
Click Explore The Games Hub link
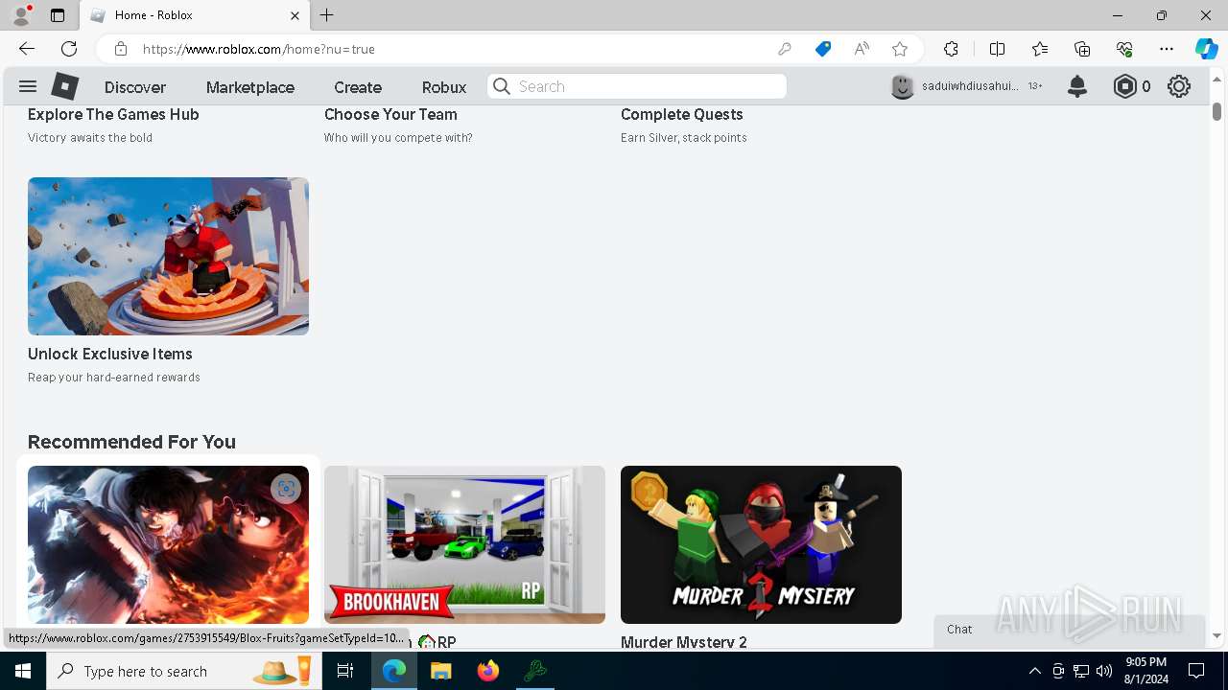(x=113, y=114)
